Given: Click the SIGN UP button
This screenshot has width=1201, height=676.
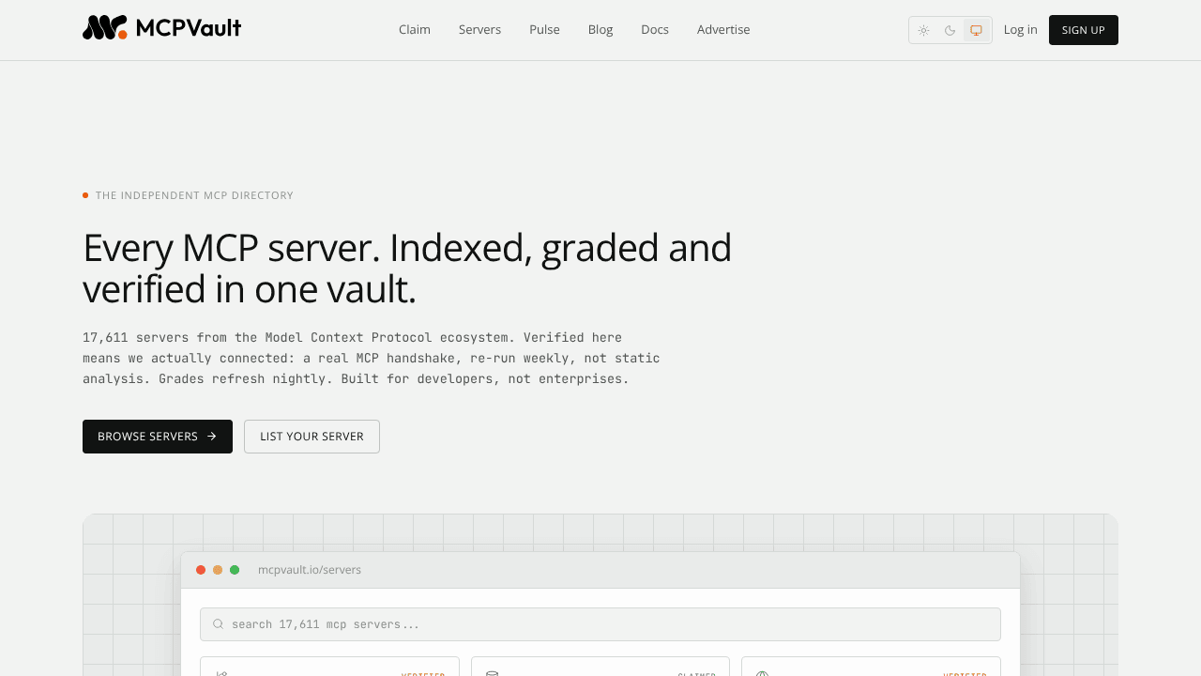Looking at the screenshot, I should tap(1084, 30).
